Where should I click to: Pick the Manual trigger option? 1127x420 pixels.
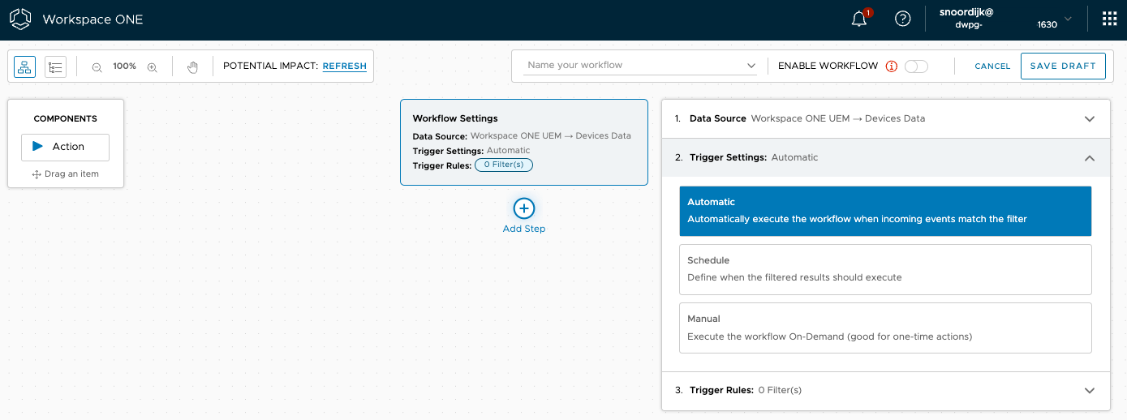point(885,328)
